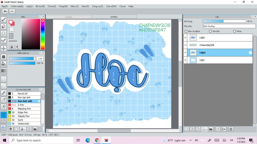
Task: Select the Lasso selection tool
Action: 4,86
